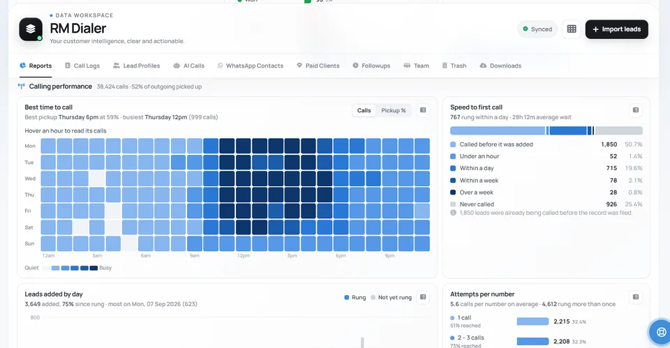Click the 50.7% percentage value
This screenshot has height=348, width=670.
(x=633, y=144)
